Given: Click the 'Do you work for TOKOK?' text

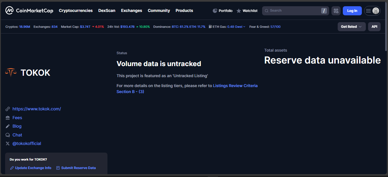Looking at the screenshot, I should (28, 159).
